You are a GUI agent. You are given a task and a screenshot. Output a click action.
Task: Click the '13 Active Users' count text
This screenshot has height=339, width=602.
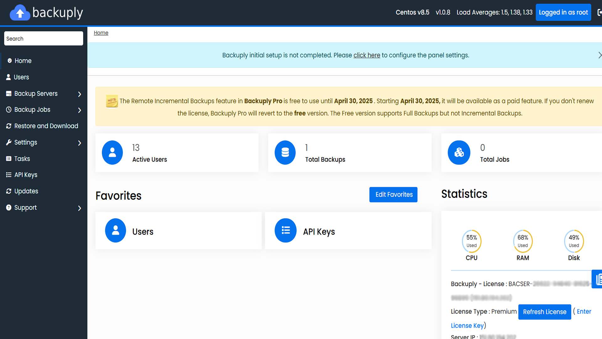(136, 148)
